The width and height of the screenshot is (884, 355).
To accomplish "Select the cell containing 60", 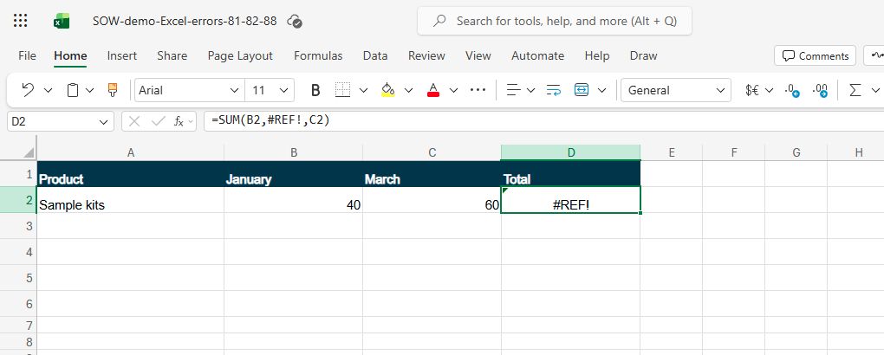I will (x=432, y=200).
